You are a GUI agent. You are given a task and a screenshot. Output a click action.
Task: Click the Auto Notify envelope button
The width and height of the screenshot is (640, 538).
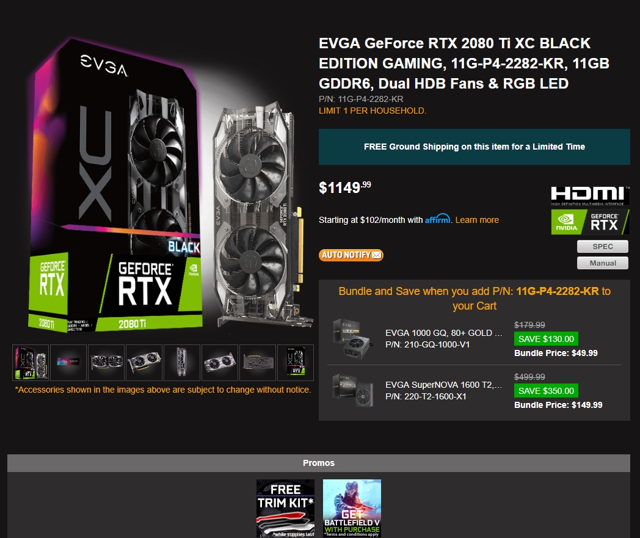(351, 255)
